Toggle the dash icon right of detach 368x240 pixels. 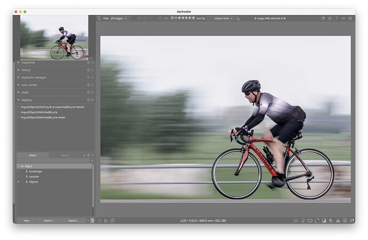tap(92, 155)
